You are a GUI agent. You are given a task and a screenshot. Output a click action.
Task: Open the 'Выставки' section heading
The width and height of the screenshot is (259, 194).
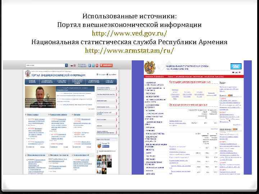tap(77, 115)
